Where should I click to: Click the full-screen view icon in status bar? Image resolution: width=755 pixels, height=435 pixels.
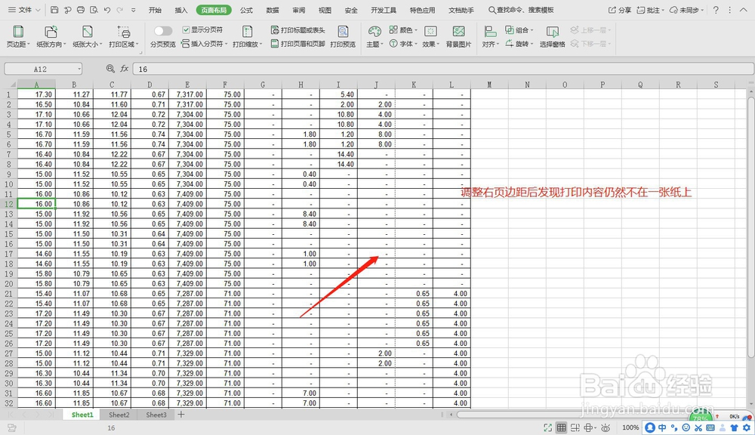tap(547, 427)
